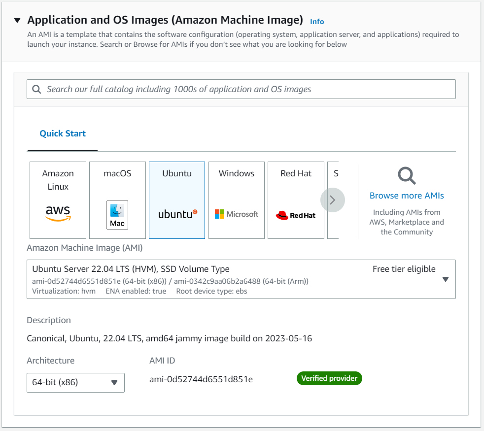This screenshot has height=431, width=484.
Task: Click the Mac Finder logo icon
Action: click(x=117, y=215)
